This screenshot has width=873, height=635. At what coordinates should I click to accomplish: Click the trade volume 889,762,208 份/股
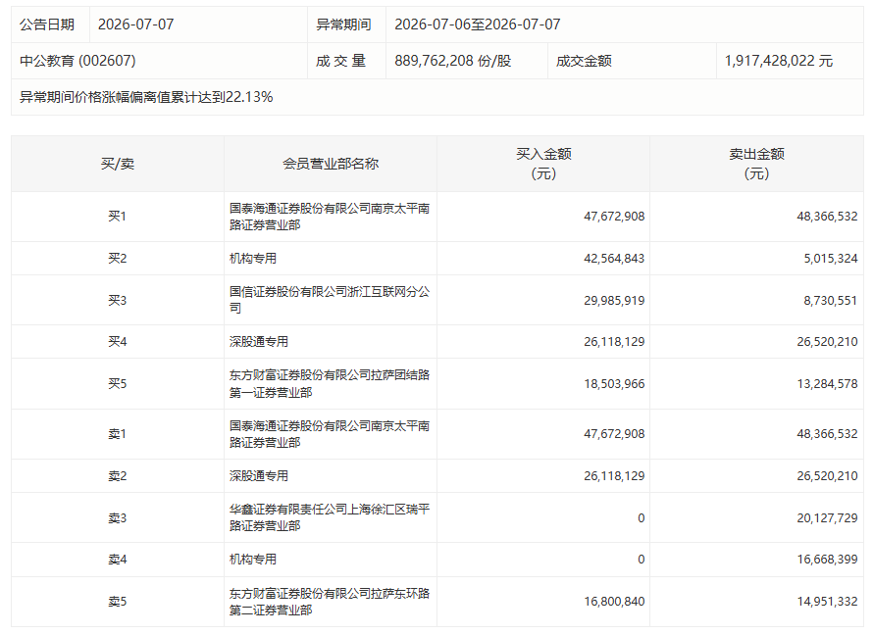click(x=452, y=61)
